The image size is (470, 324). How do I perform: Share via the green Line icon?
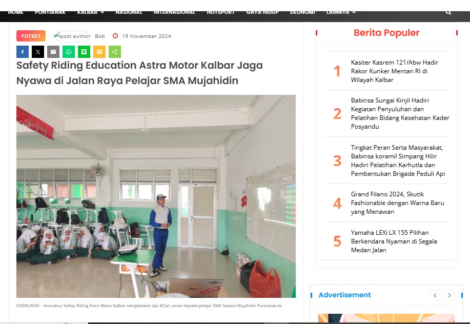point(84,52)
